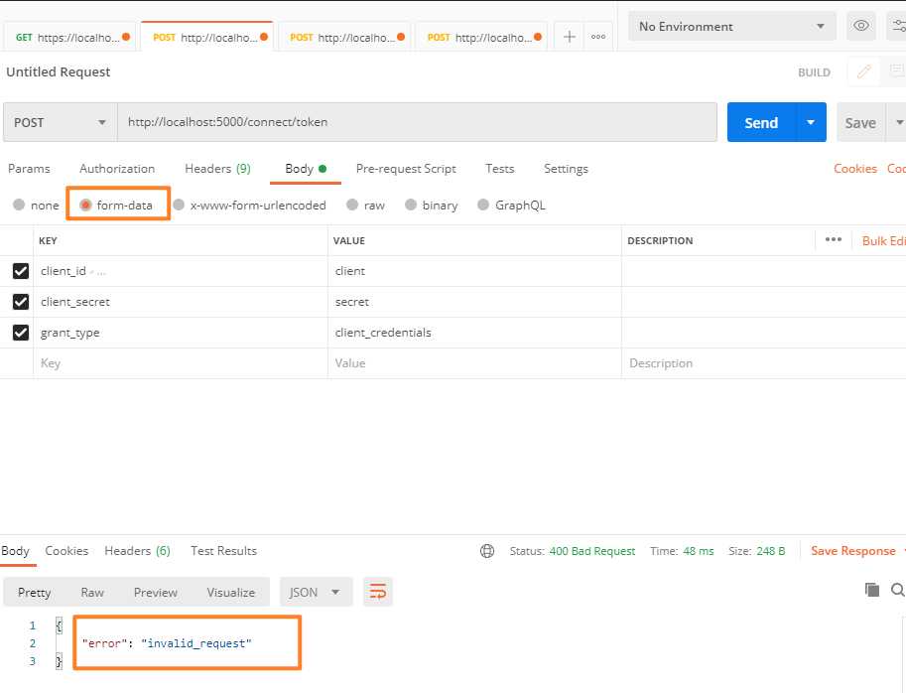Viewport: 906px width, 693px height.
Task: Open the Test Results tab
Action: tap(223, 551)
